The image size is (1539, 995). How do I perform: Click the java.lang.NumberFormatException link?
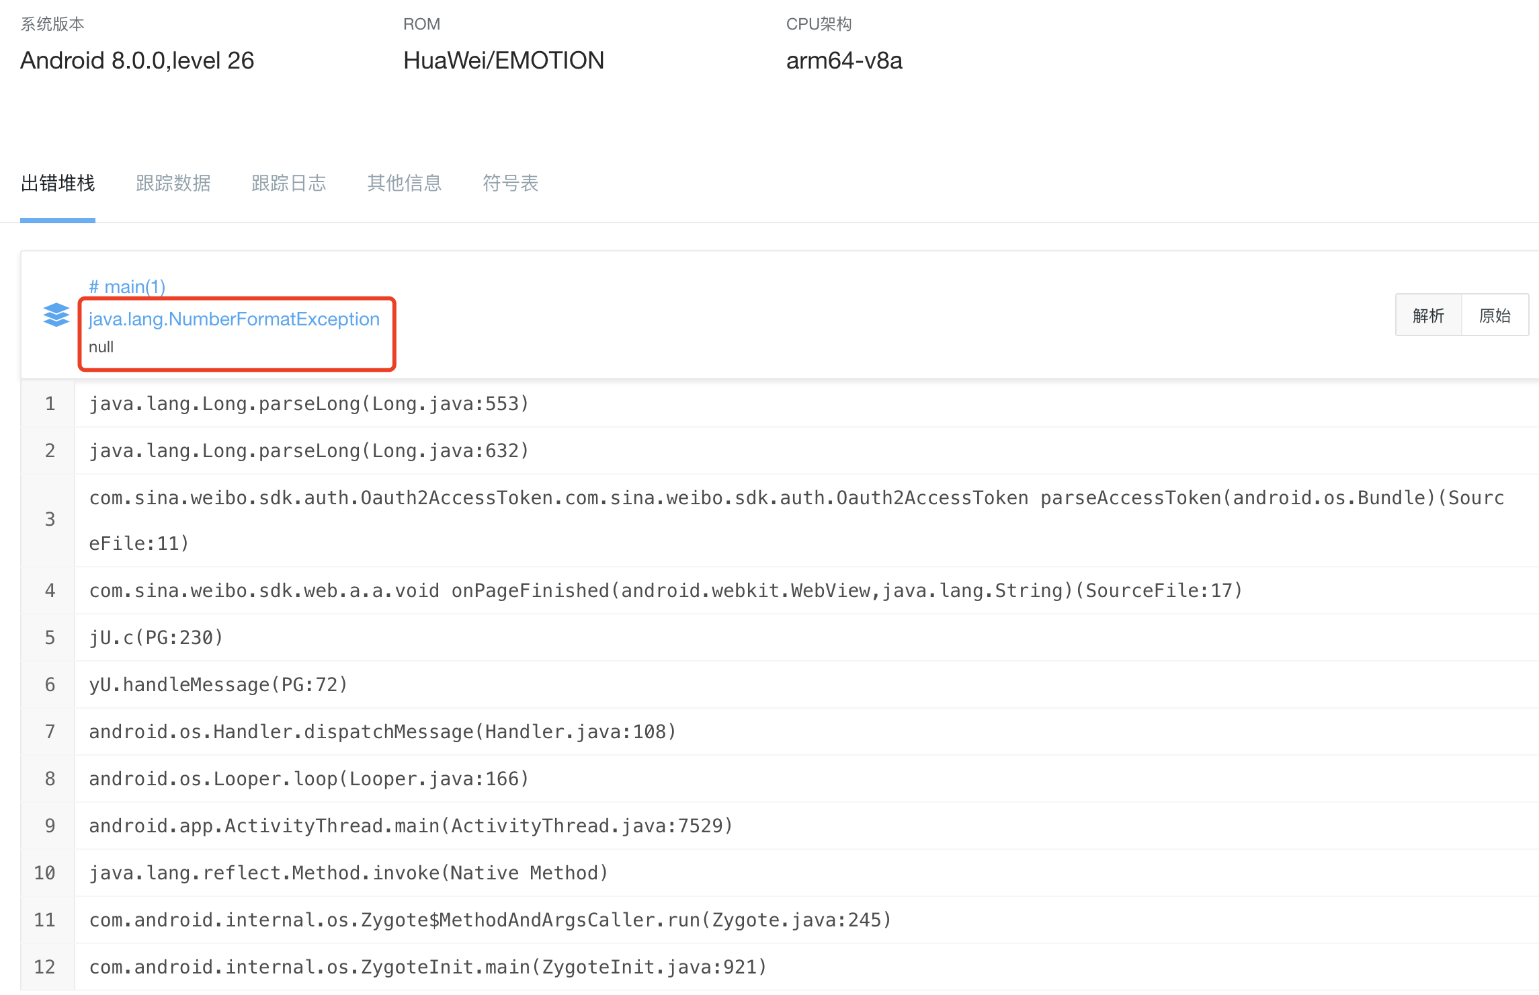click(234, 319)
